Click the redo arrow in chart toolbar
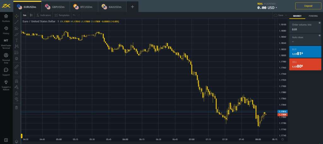This screenshot has width=323, height=144. point(79,15)
